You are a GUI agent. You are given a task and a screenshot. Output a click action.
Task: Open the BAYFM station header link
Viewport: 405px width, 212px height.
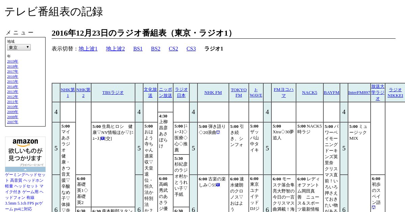331,93
